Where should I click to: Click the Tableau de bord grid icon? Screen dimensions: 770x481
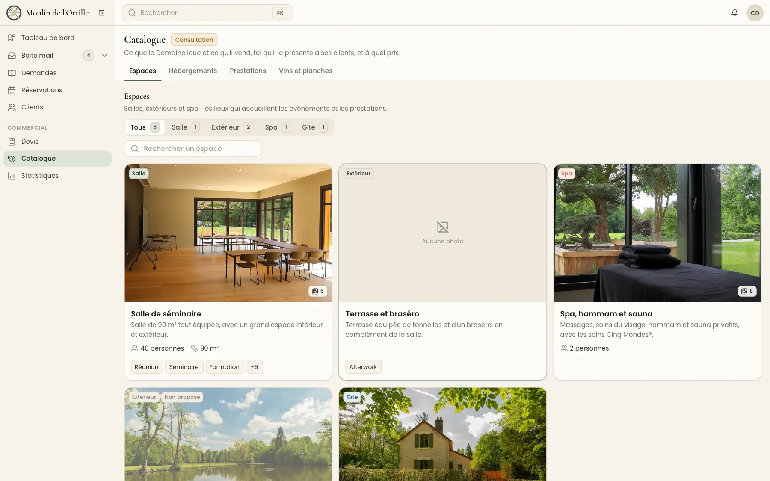pos(12,38)
